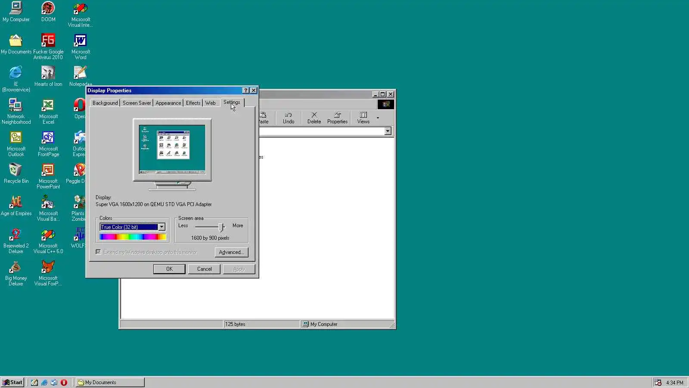Click the What's This help button
The image size is (689, 388).
coord(245,91)
